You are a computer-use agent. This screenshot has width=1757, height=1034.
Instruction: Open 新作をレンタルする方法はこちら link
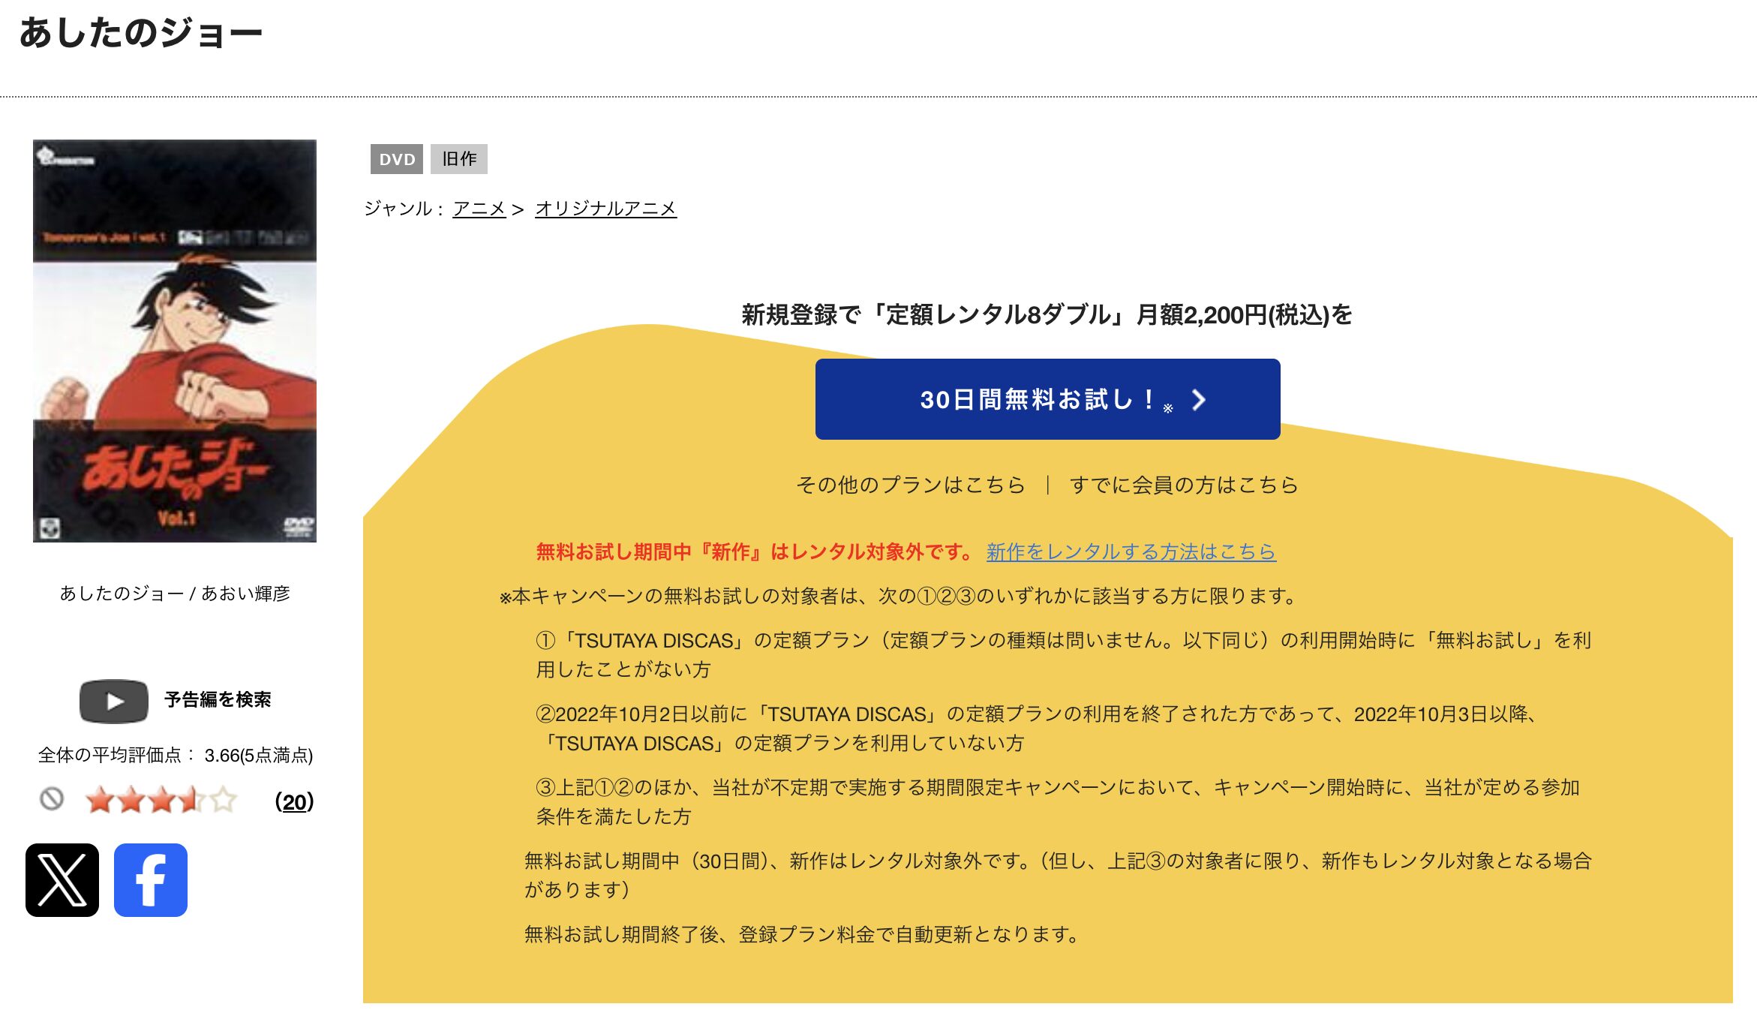click(1131, 552)
